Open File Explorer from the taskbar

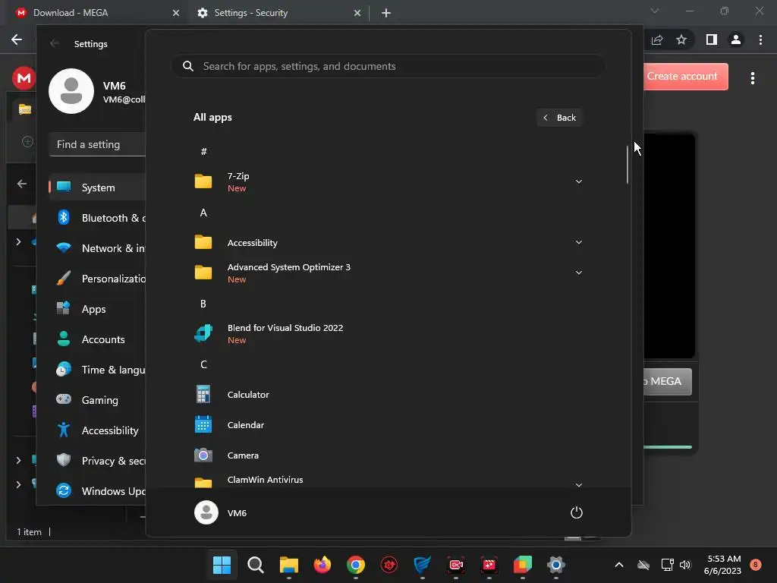click(289, 565)
